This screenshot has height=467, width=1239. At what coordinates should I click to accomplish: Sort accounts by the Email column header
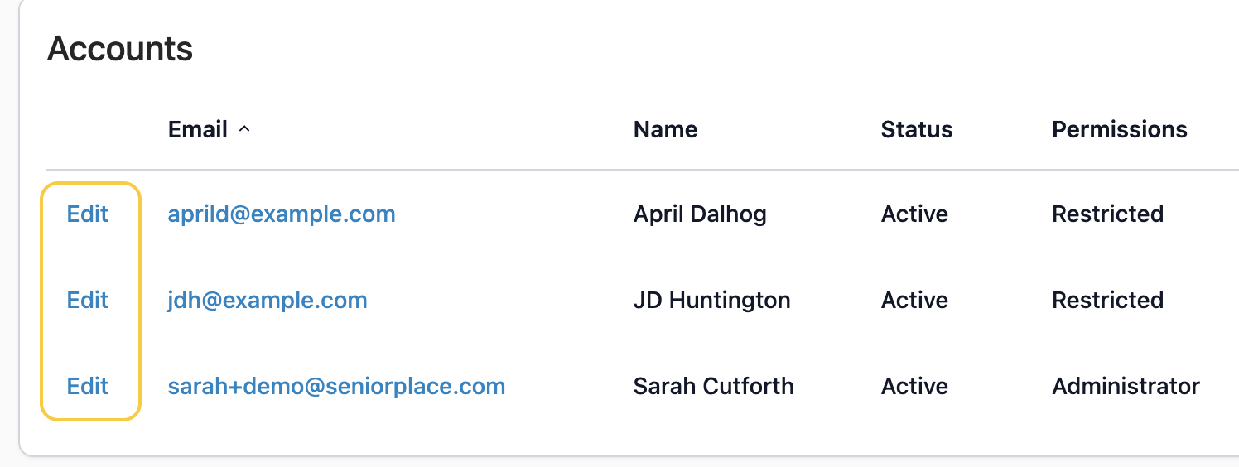(x=198, y=130)
